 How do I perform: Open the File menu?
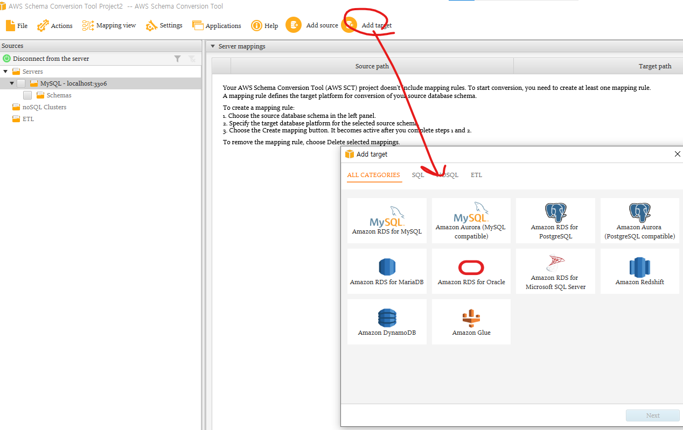tap(17, 25)
